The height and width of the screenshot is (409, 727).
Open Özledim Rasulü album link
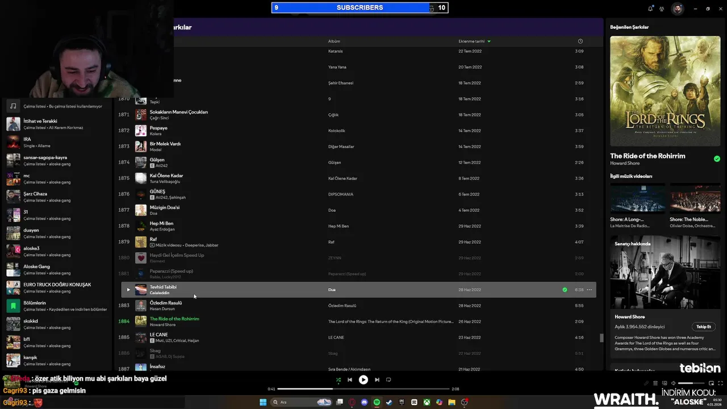[x=342, y=306]
